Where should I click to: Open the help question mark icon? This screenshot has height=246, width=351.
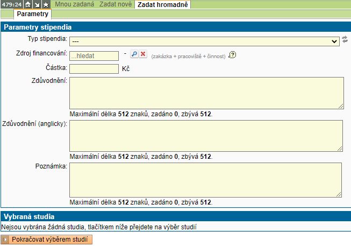tap(232, 55)
